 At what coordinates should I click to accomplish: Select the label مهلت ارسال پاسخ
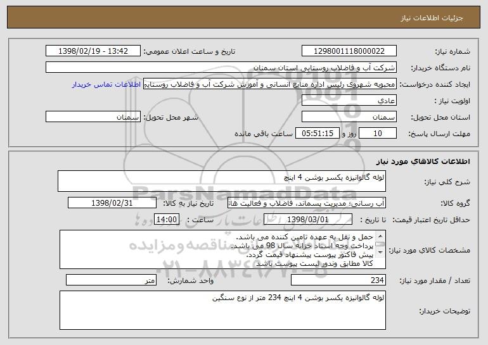(x=439, y=134)
